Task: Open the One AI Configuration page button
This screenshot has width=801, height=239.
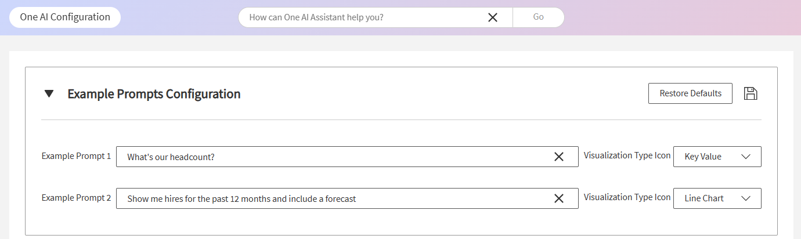Action: point(65,17)
